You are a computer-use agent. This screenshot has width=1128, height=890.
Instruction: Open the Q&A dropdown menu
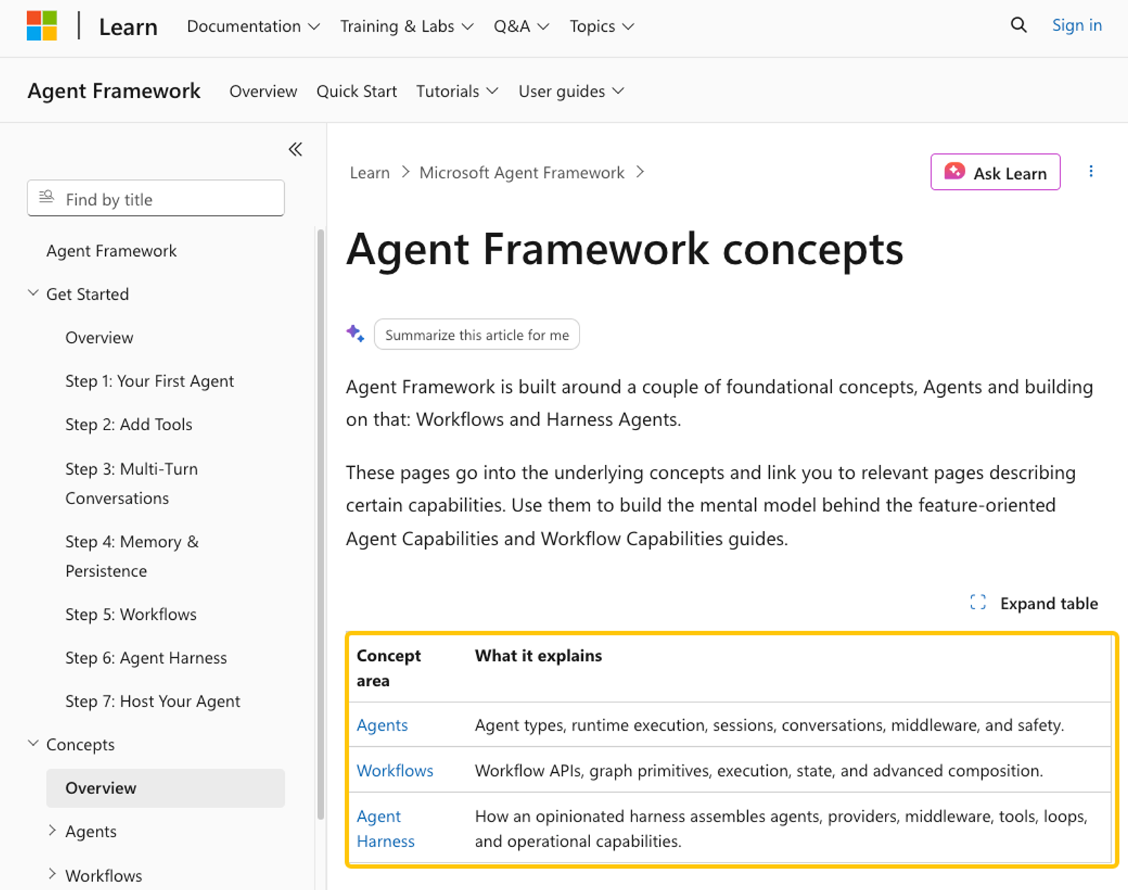(521, 26)
